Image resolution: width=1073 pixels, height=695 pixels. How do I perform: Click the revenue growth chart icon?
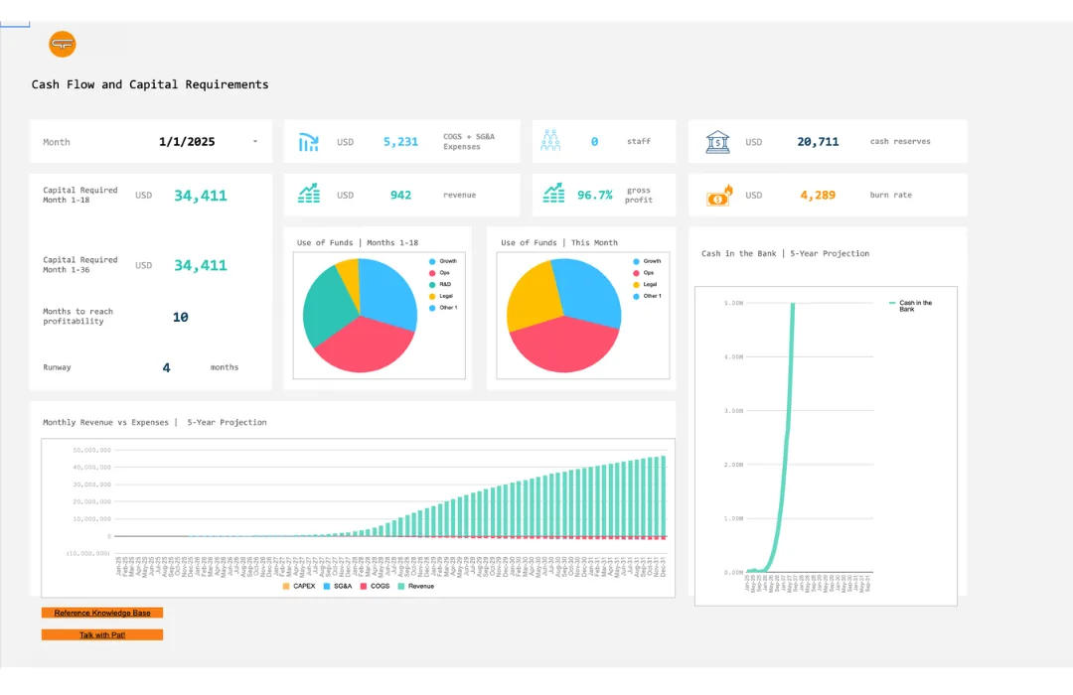pyautogui.click(x=309, y=194)
